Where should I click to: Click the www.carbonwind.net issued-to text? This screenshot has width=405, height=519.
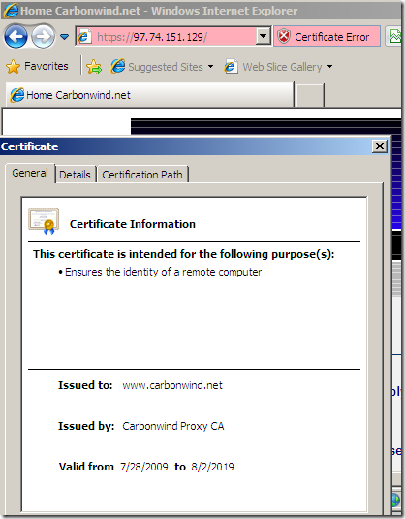(x=172, y=385)
